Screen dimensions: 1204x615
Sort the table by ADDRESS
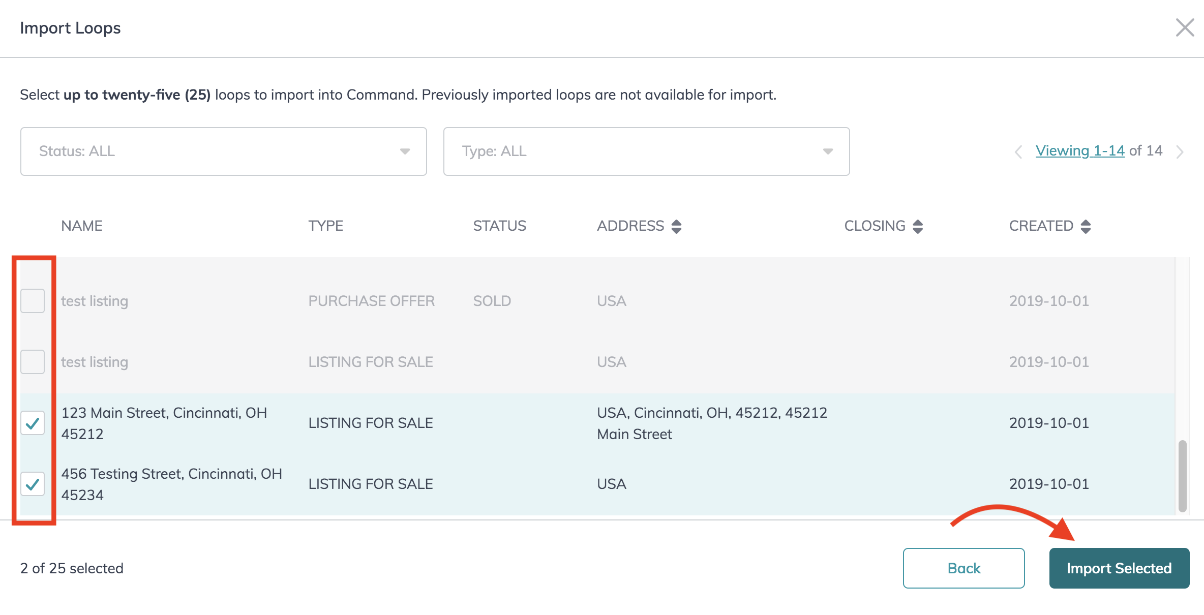(676, 226)
